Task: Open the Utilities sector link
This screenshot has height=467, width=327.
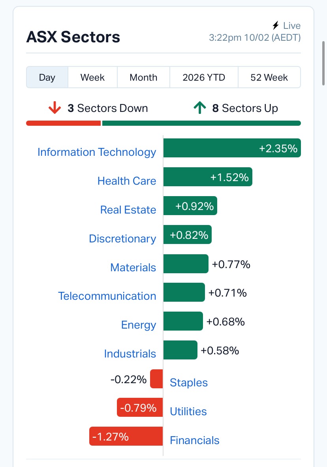Action: tap(188, 411)
